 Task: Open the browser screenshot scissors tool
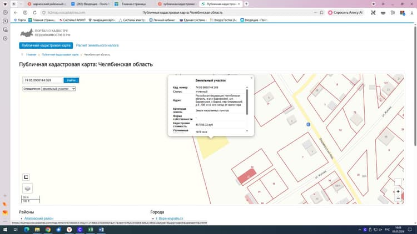point(373,12)
